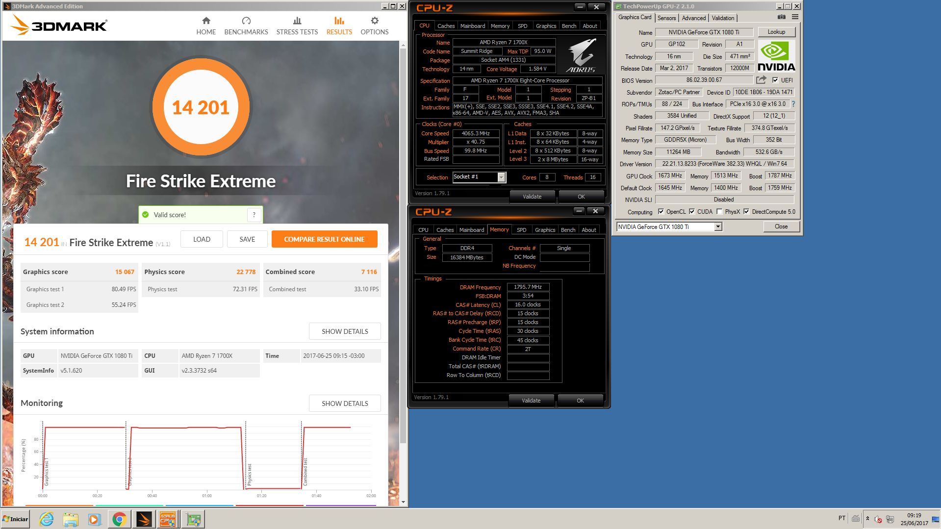
Task: Click the Bus Interface question mark in GPU-Z
Action: (793, 104)
